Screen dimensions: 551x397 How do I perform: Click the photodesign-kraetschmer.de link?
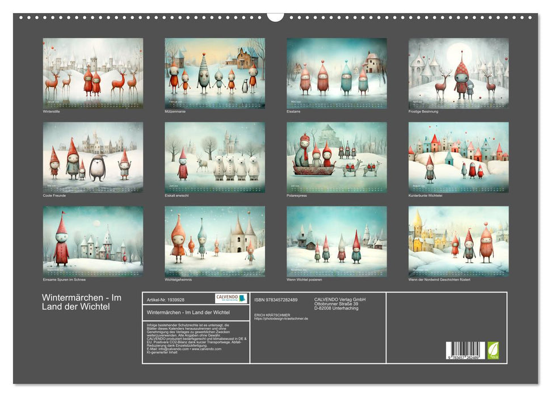point(281,317)
